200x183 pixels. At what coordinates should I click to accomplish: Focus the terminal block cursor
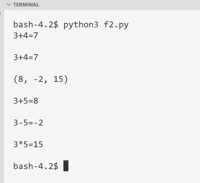(x=66, y=166)
